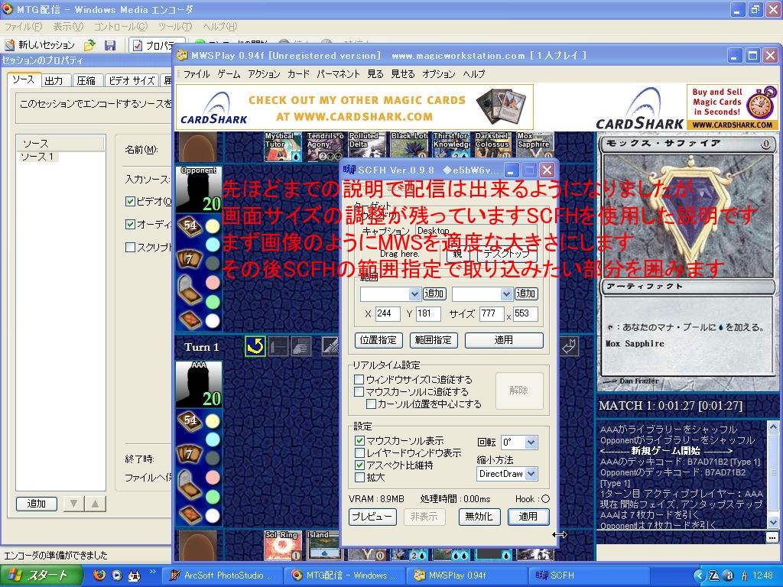This screenshot has height=587, width=783.
Task: Click the untap step phase icon
Action: [x=255, y=346]
